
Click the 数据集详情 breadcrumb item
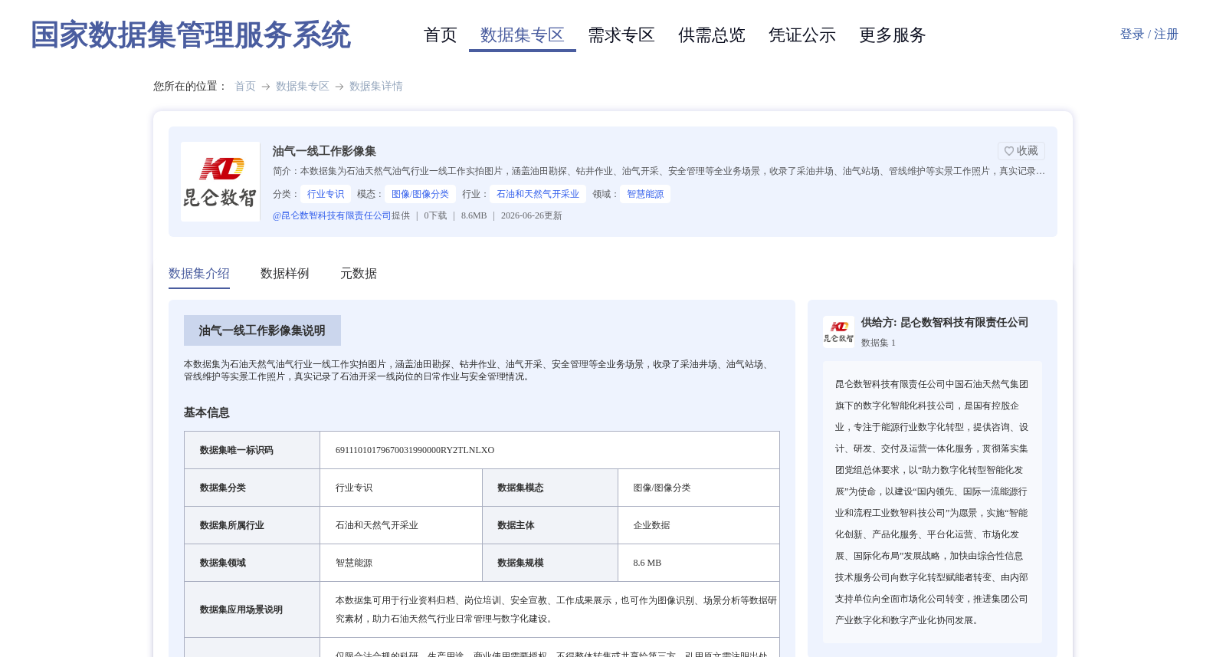[376, 87]
